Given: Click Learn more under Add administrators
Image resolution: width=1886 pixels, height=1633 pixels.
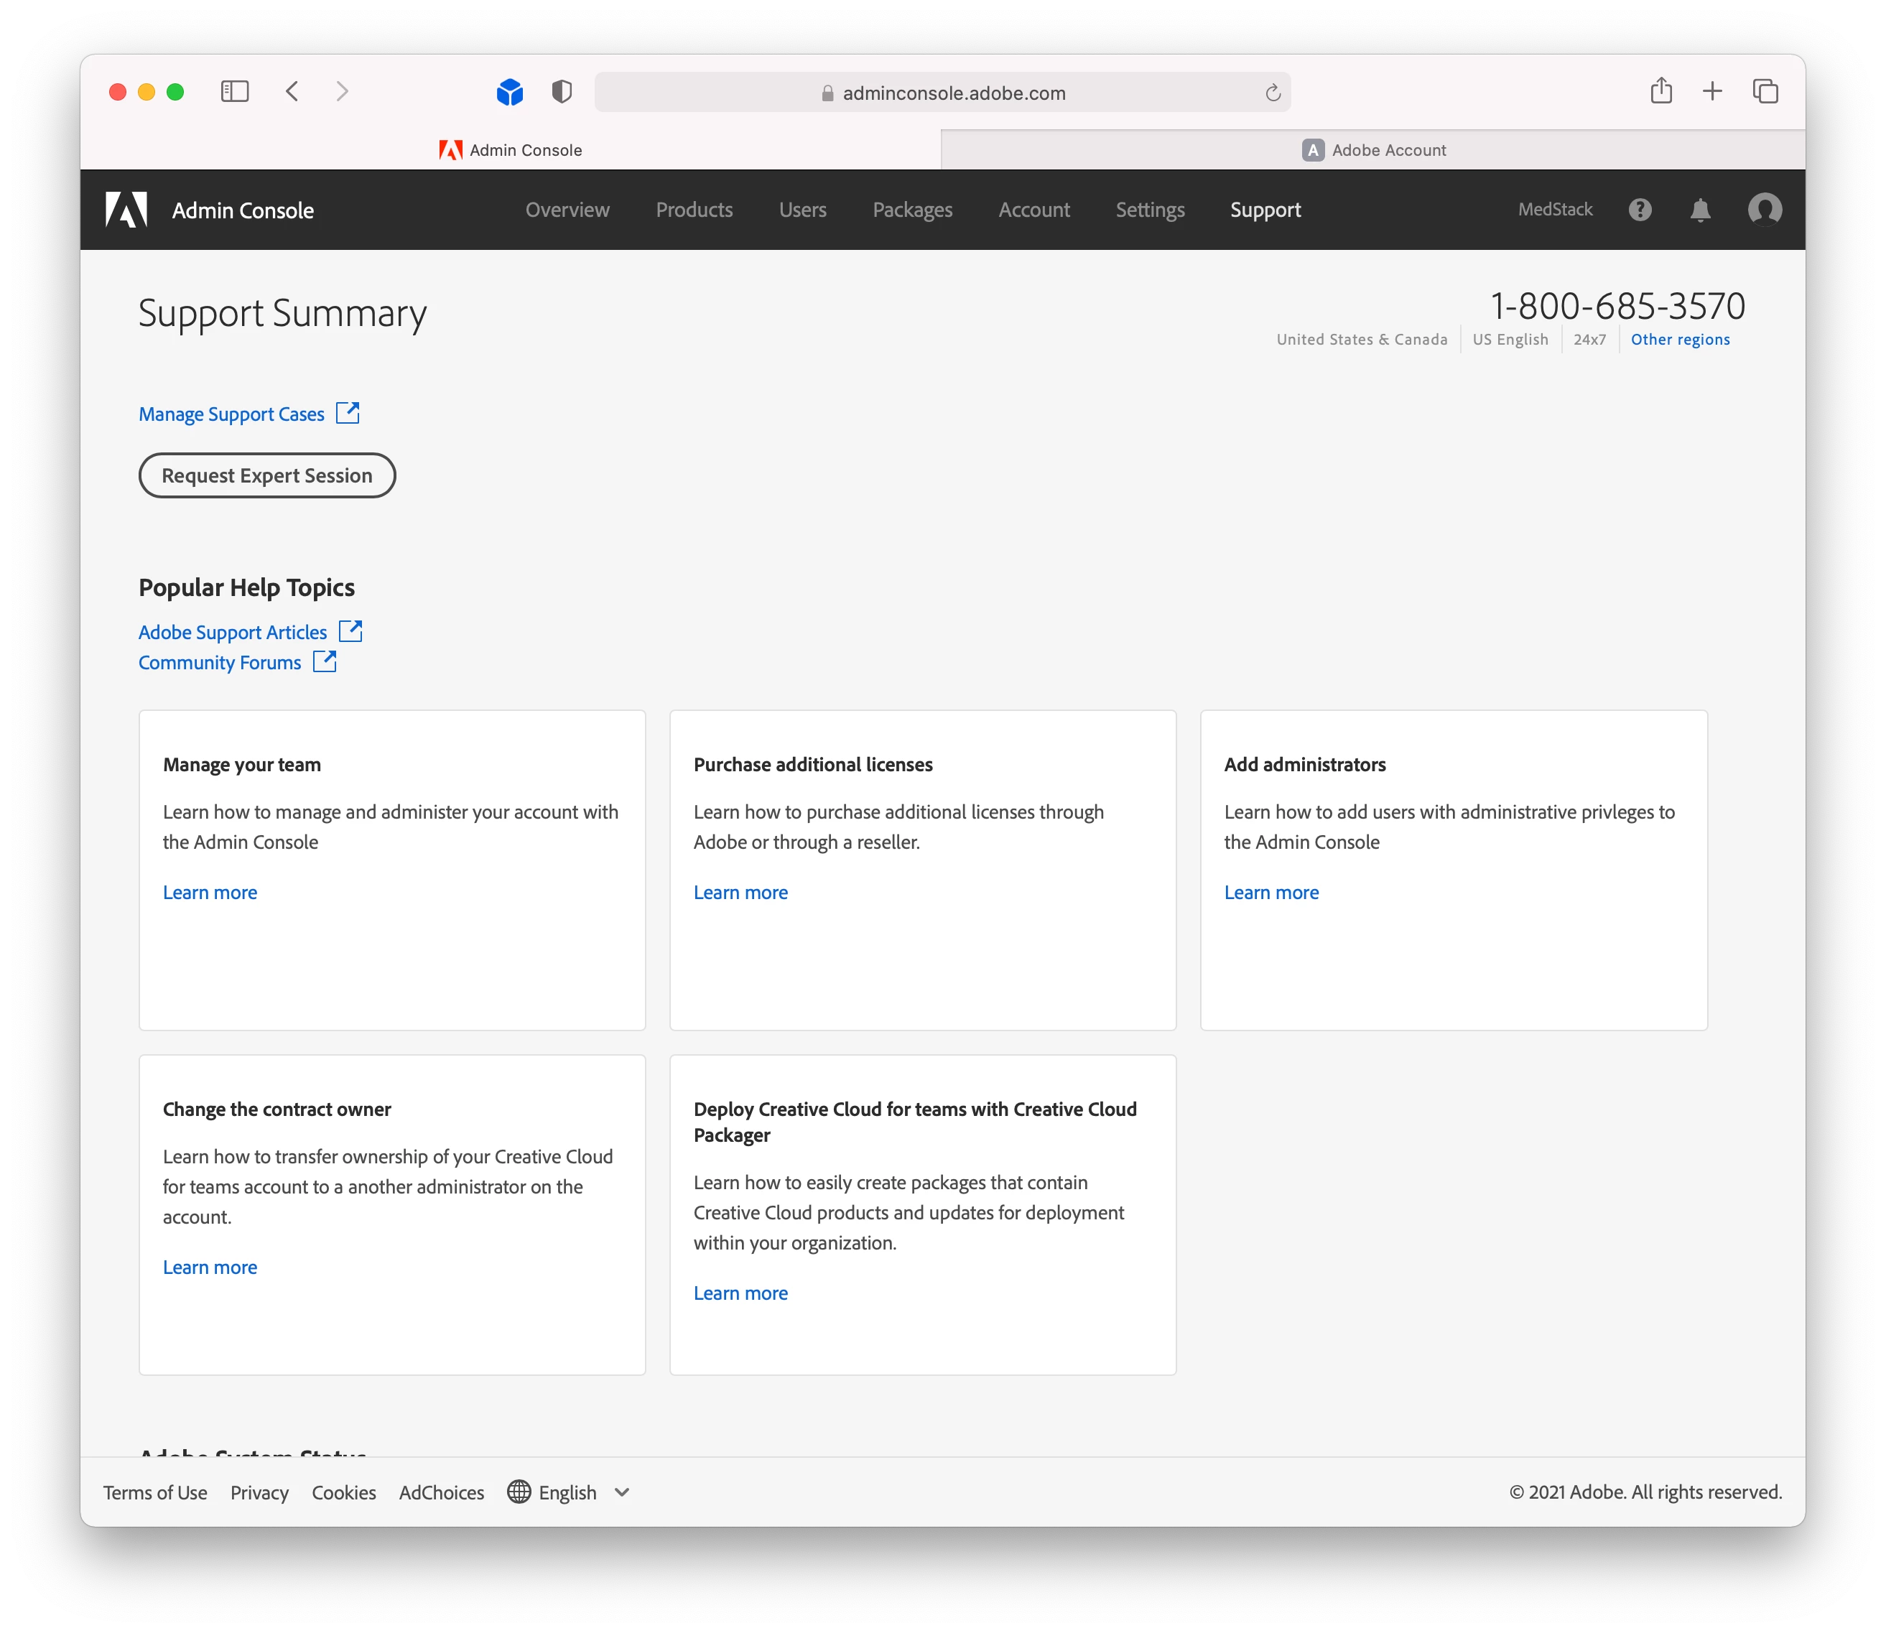Looking at the screenshot, I should tap(1271, 892).
